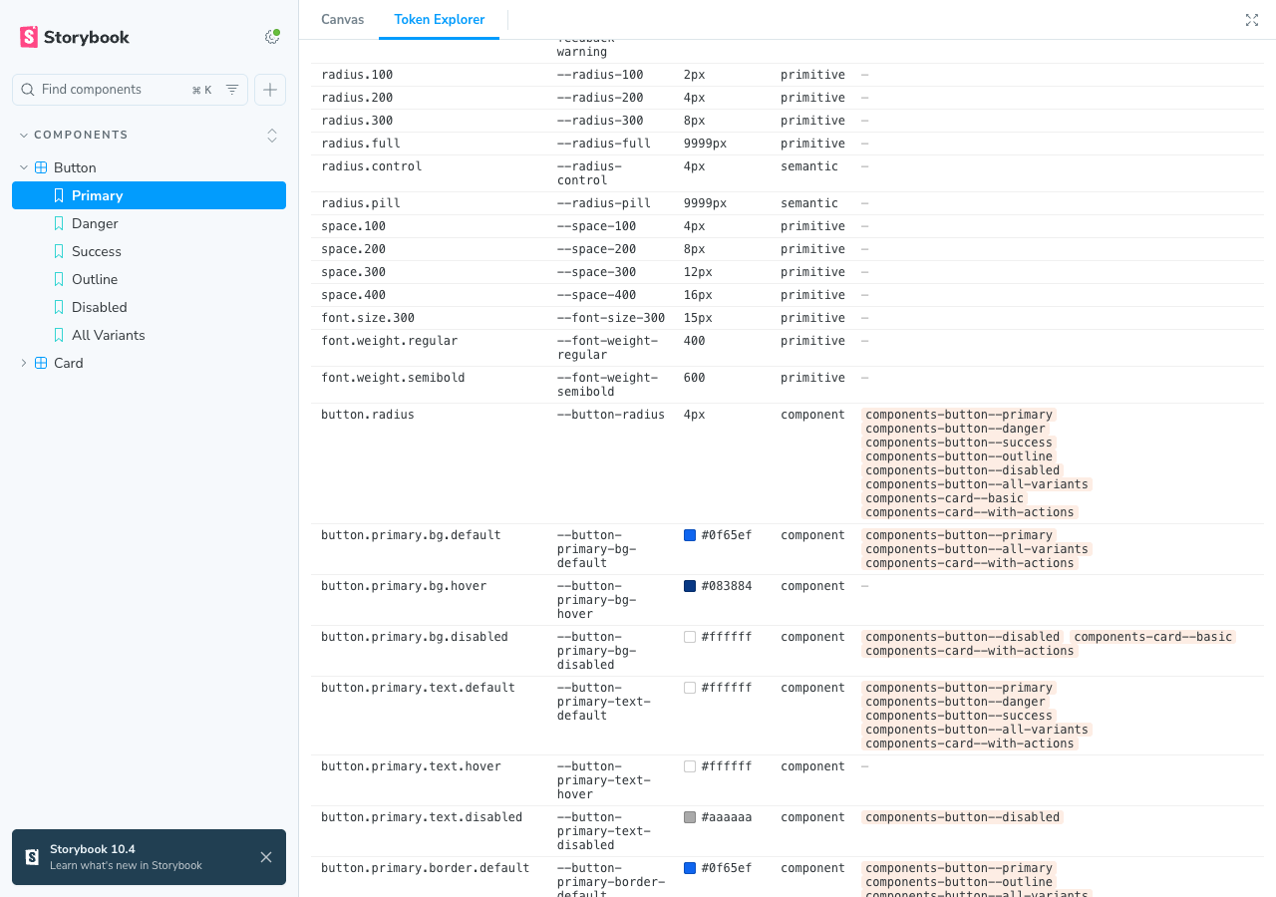Click the #083884 hover color swatch
1276x897 pixels.
(690, 586)
